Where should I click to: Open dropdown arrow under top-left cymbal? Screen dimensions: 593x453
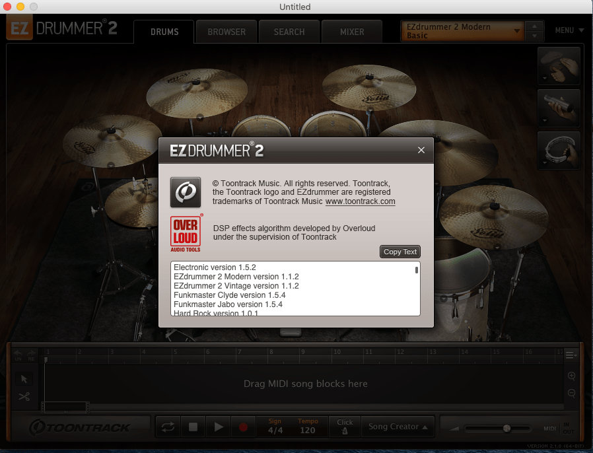(x=200, y=117)
